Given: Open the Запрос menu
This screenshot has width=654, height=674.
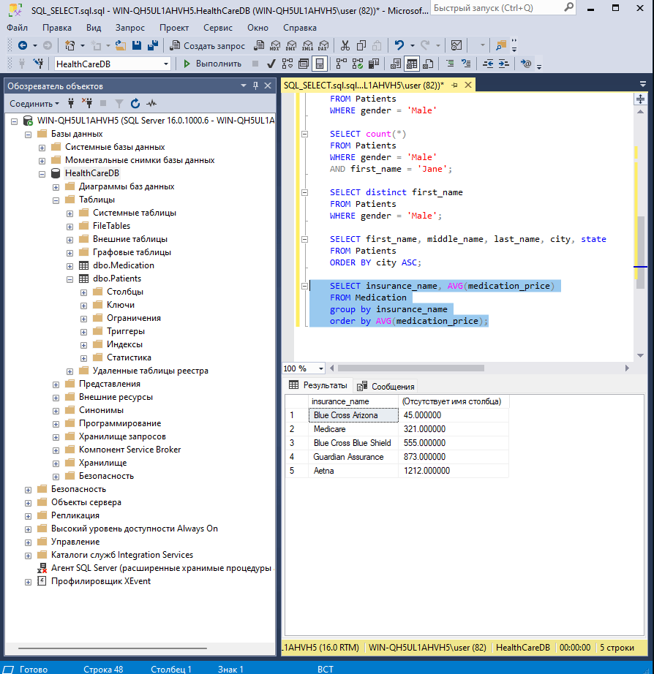Looking at the screenshot, I should [130, 28].
